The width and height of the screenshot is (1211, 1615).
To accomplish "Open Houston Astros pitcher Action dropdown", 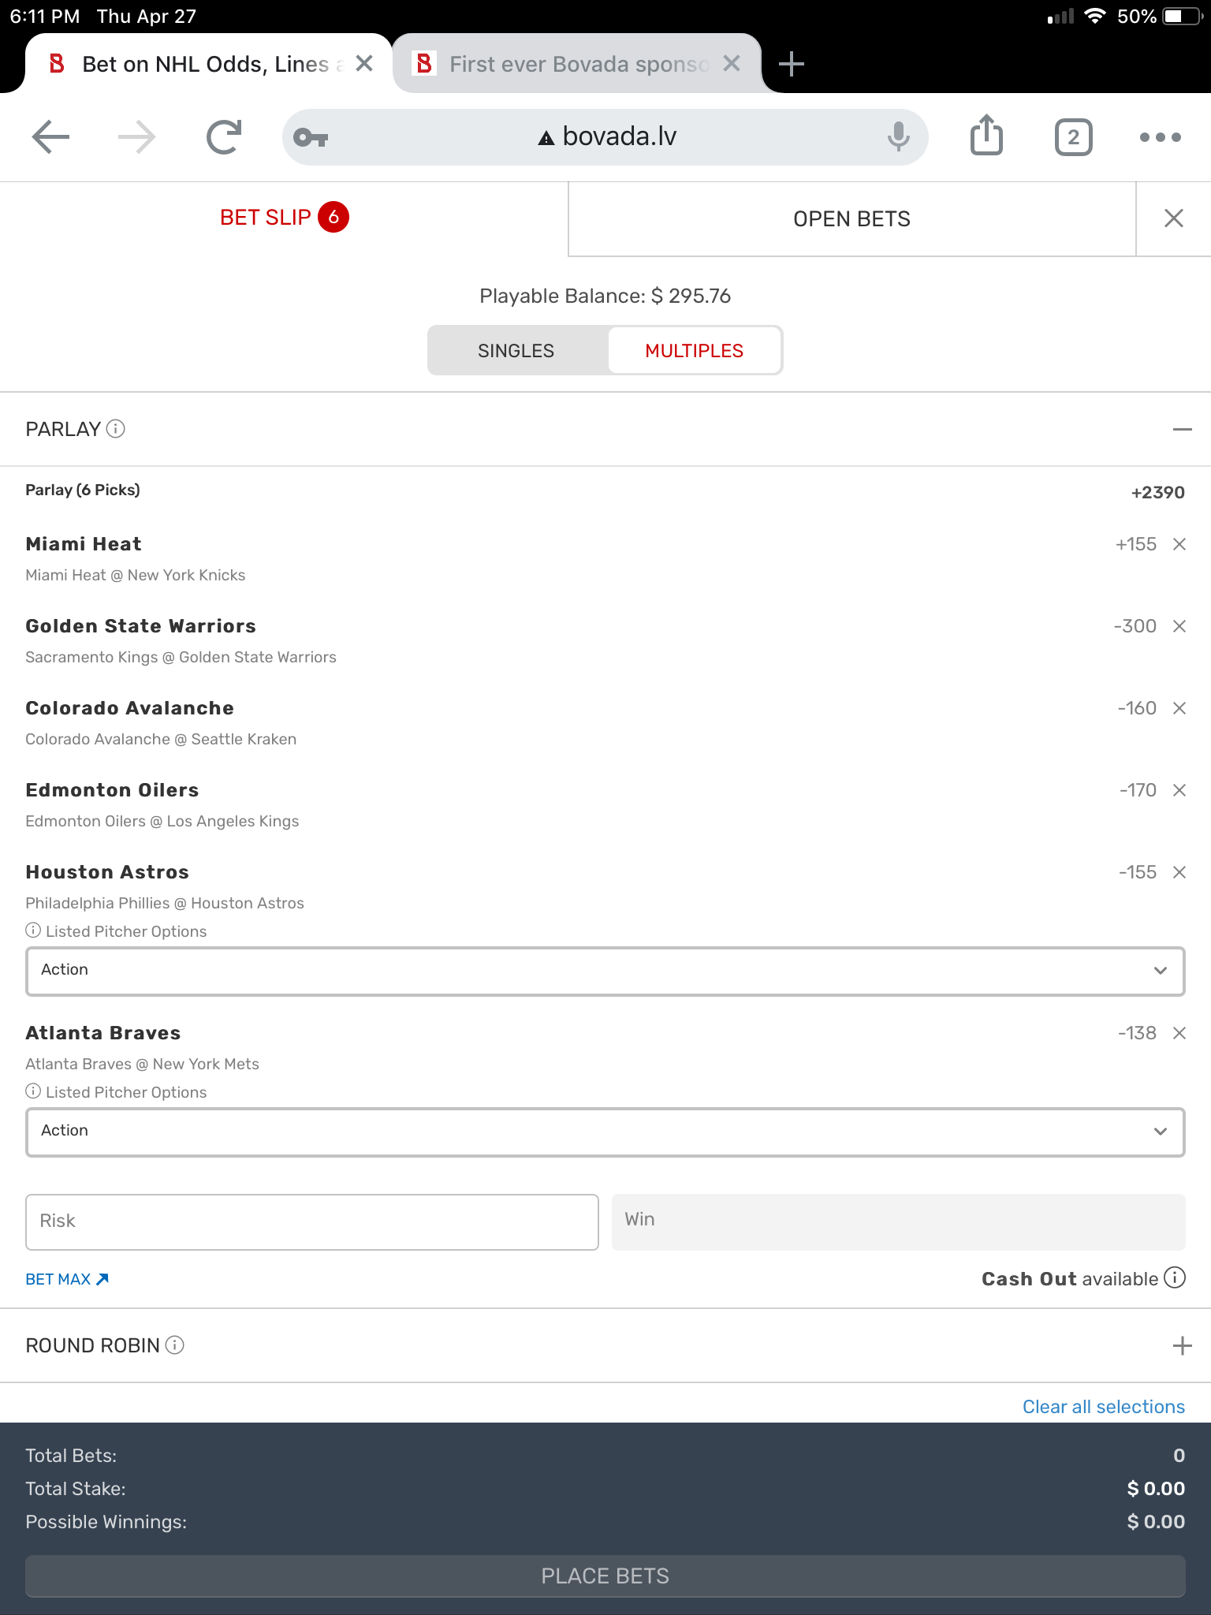I will (605, 971).
